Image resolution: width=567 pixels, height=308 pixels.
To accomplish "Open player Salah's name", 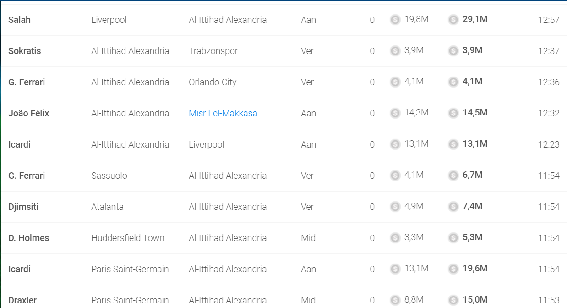I will (20, 20).
